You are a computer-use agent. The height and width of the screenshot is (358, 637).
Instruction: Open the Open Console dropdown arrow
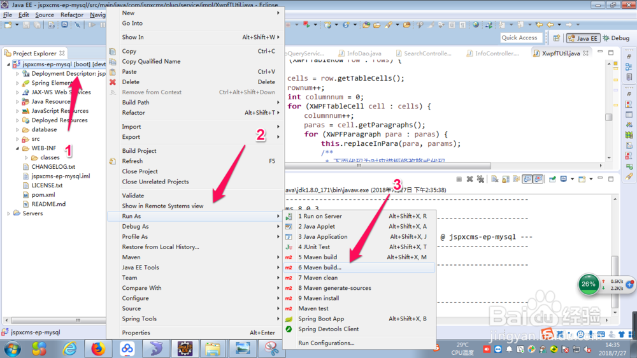(x=590, y=179)
